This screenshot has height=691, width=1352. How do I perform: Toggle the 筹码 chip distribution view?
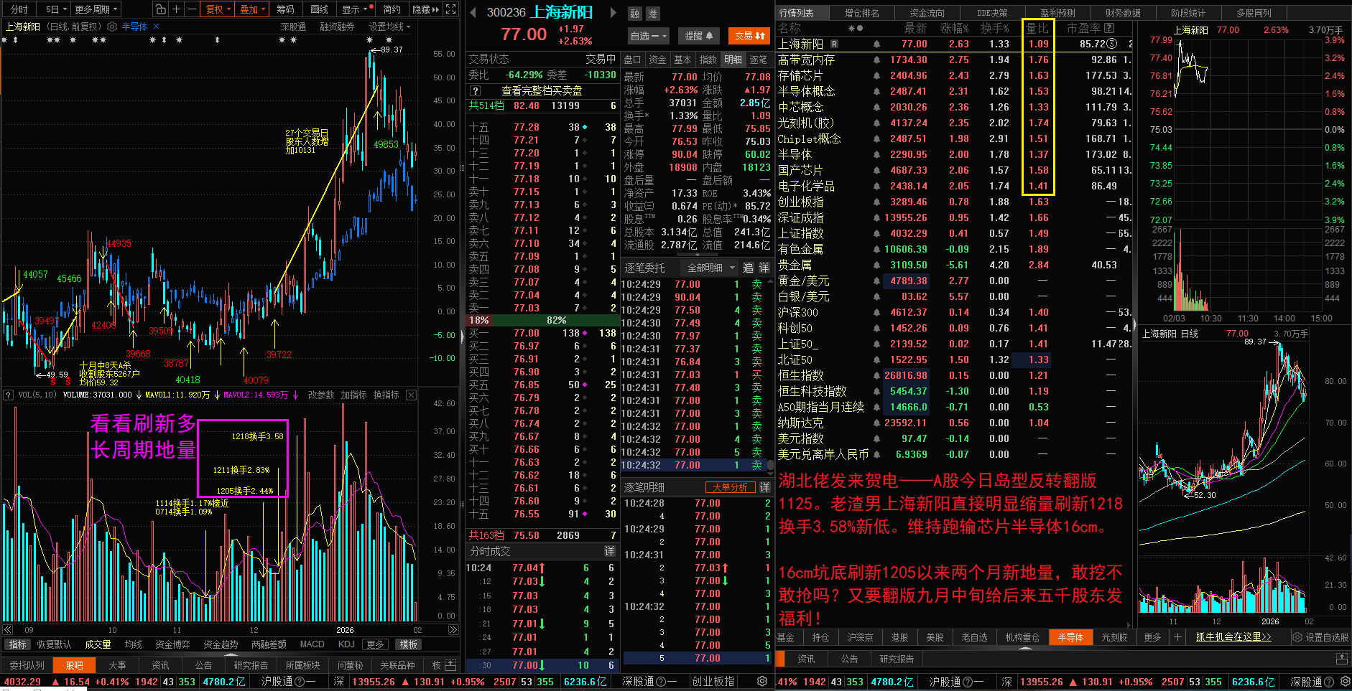285,9
